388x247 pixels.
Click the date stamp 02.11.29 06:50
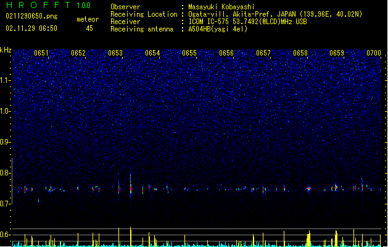tap(31, 28)
